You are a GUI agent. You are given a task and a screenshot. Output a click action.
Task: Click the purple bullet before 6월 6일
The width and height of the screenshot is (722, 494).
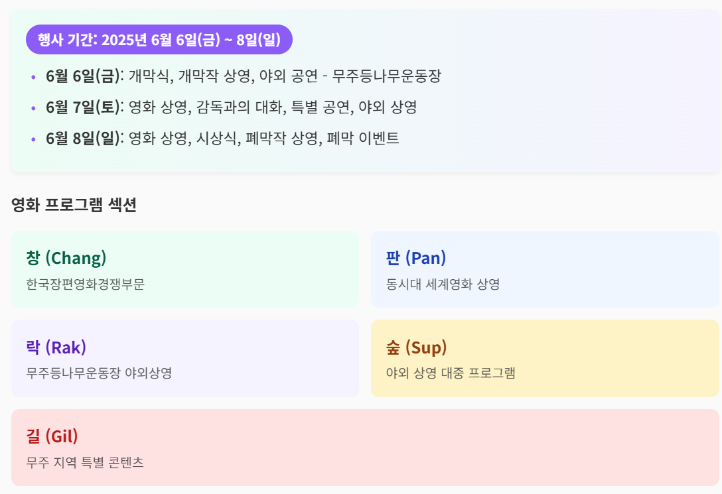[33, 77]
